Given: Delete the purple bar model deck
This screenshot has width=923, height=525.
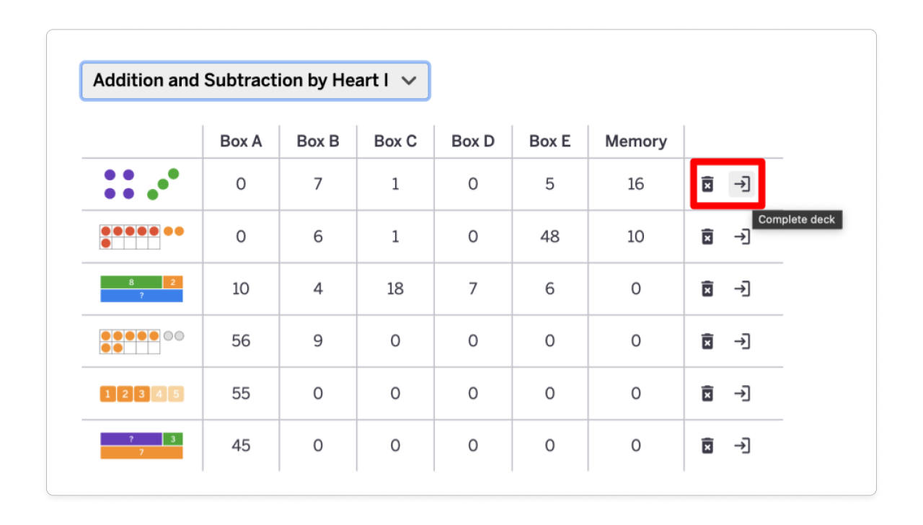Looking at the screenshot, I should tap(707, 446).
